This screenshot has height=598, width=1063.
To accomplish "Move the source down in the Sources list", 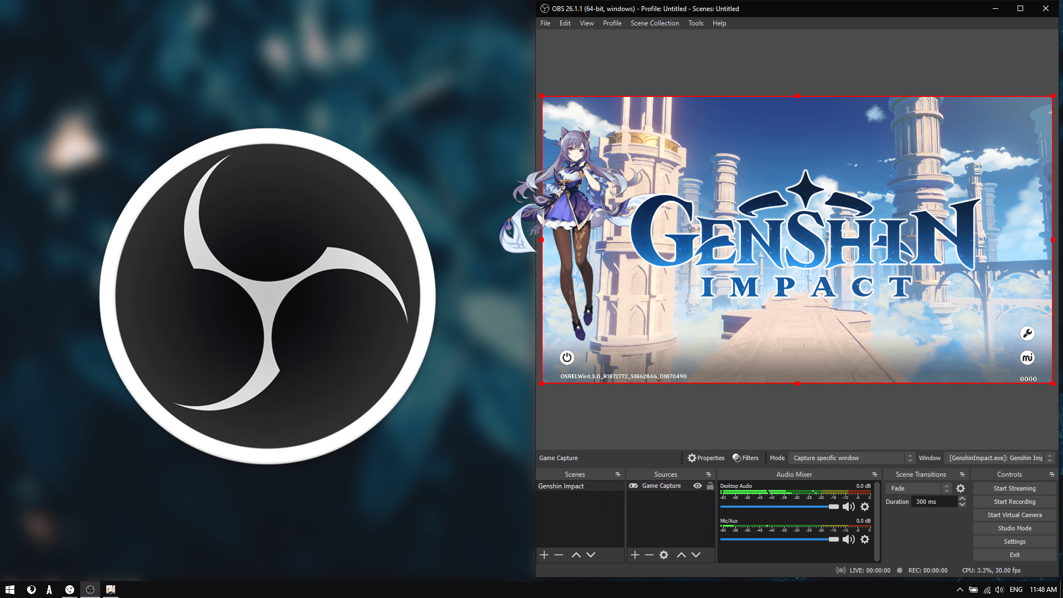I will pos(696,555).
